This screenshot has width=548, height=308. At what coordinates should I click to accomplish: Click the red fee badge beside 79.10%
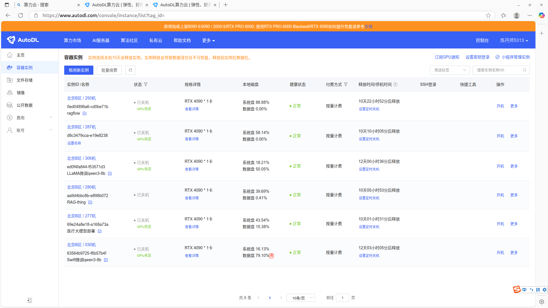(272, 256)
